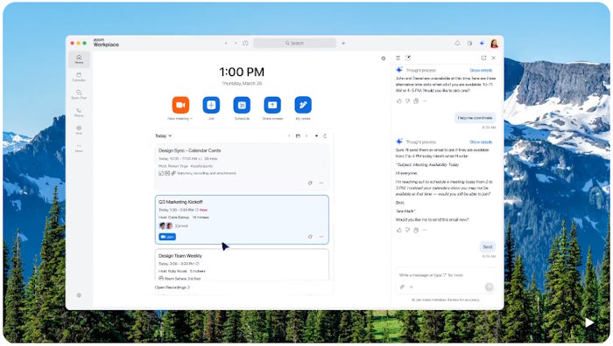The width and height of the screenshot is (613, 346).
Task: Attach a file in AI message box
Action: click(x=402, y=287)
